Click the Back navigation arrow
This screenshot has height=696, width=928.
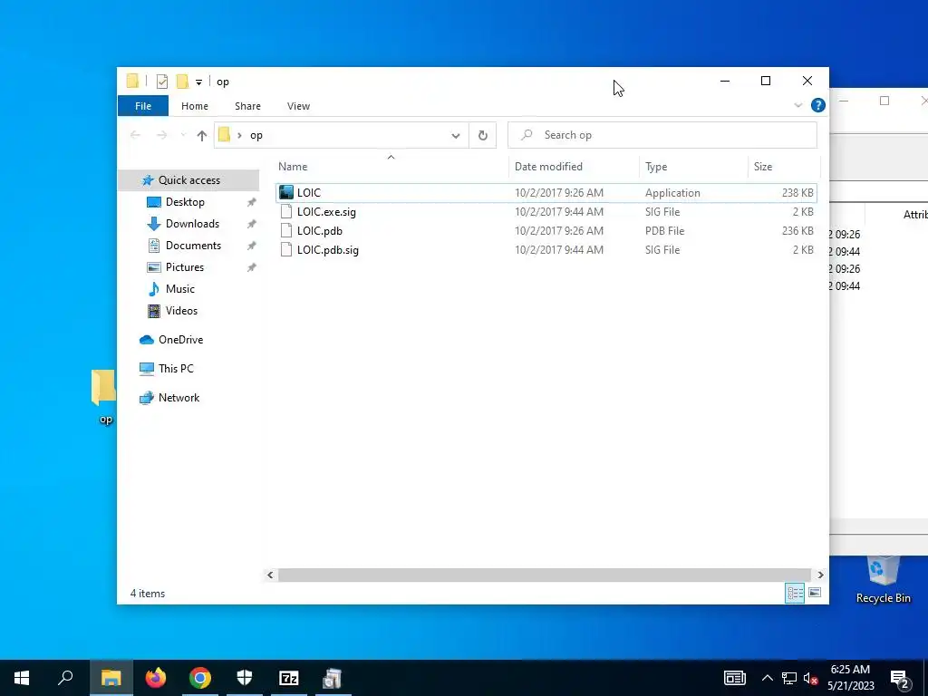[x=136, y=136]
